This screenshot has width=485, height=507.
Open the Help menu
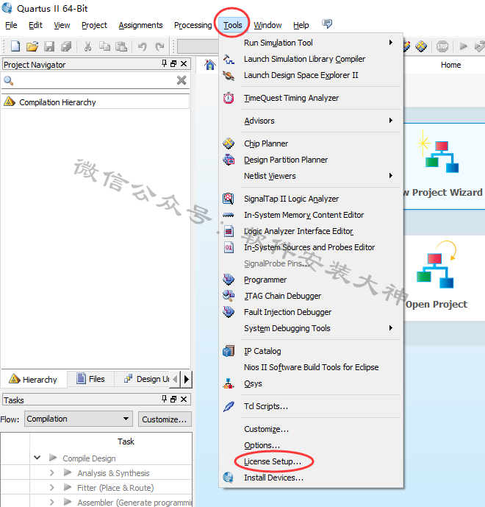click(x=301, y=25)
